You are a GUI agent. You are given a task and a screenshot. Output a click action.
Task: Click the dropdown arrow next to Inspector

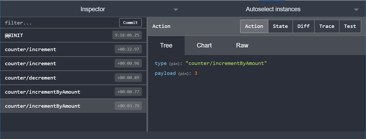[x=176, y=10]
